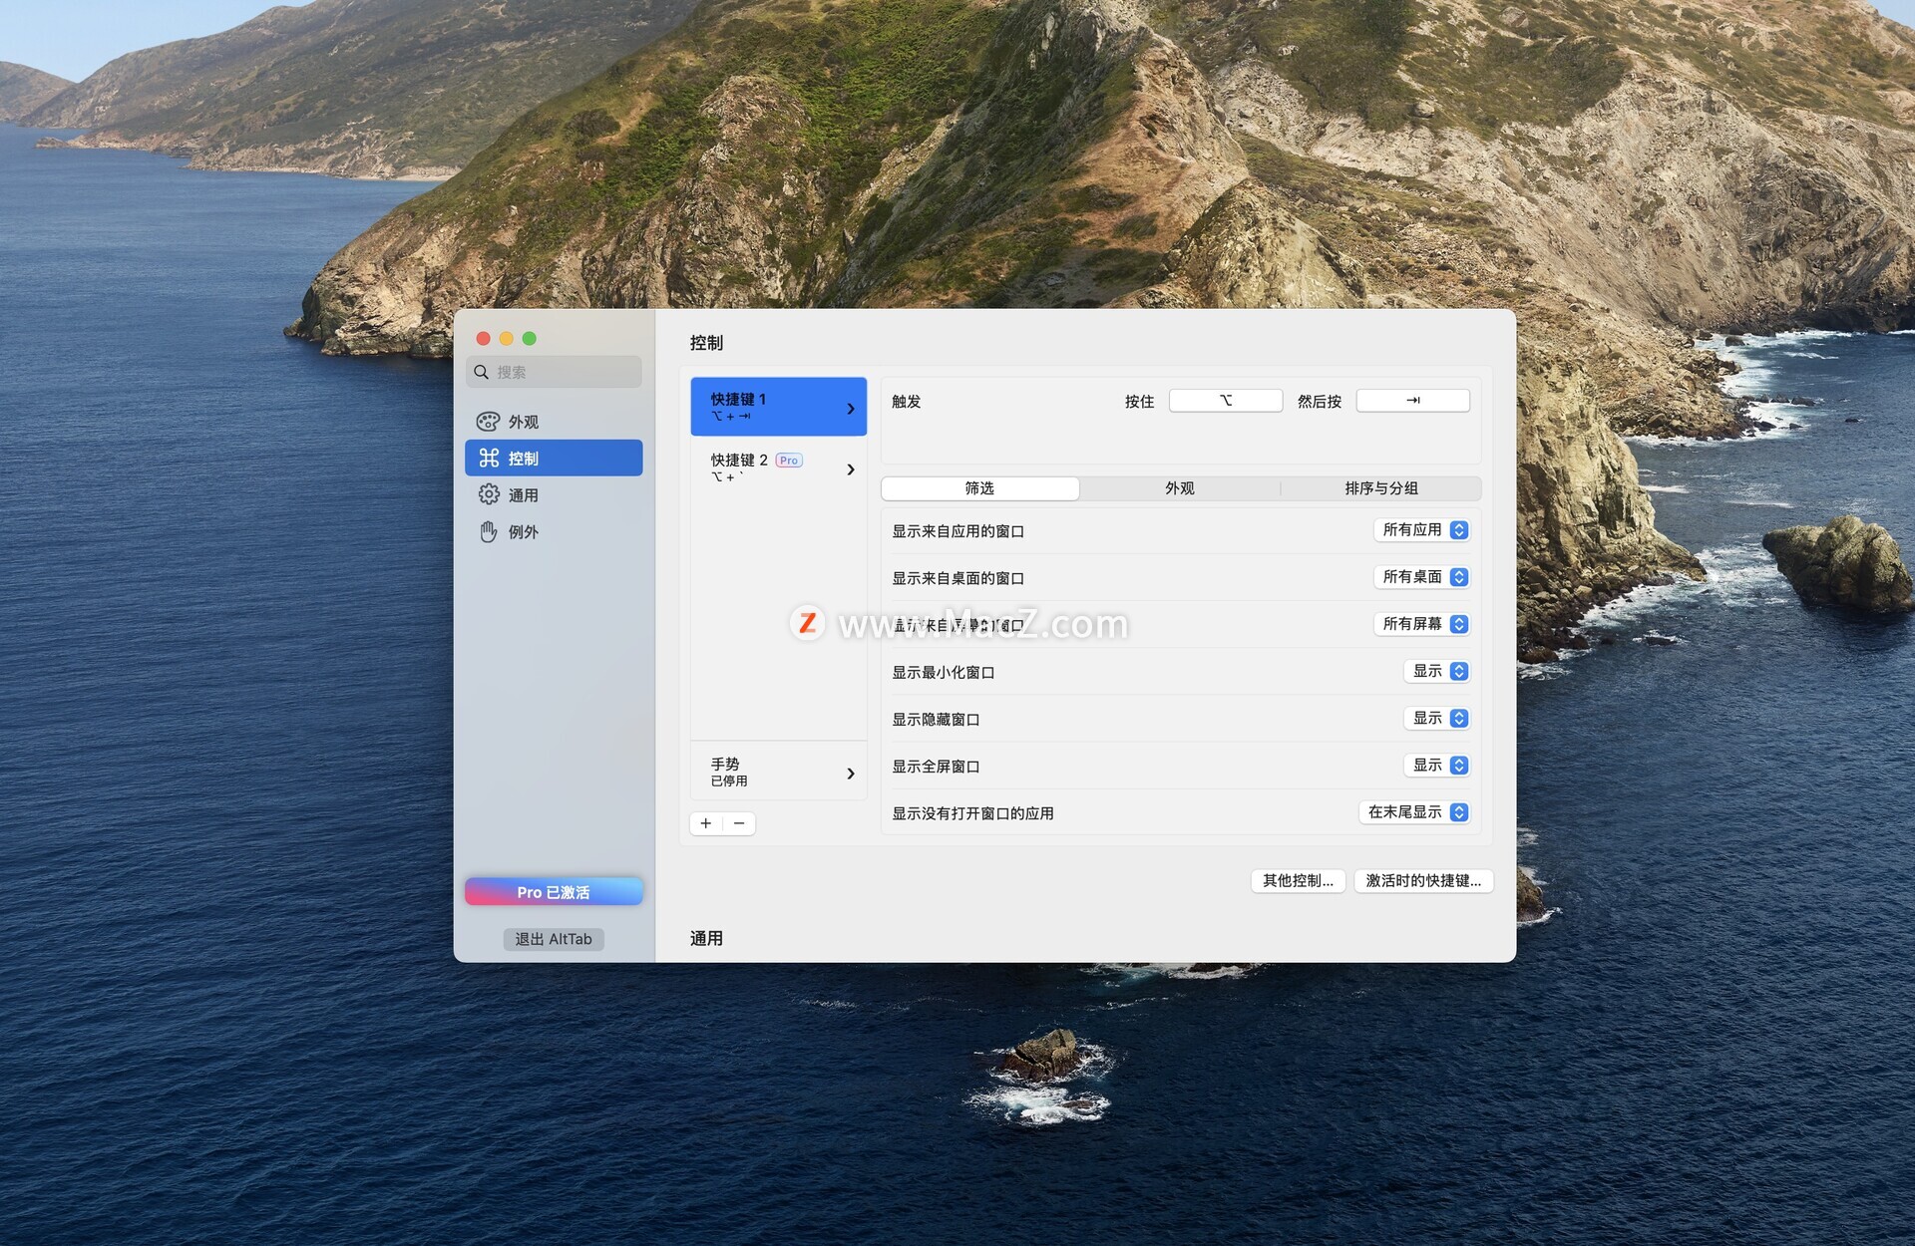This screenshot has height=1246, width=1915.
Task: Click the gear icon beside 通用
Action: click(x=489, y=494)
